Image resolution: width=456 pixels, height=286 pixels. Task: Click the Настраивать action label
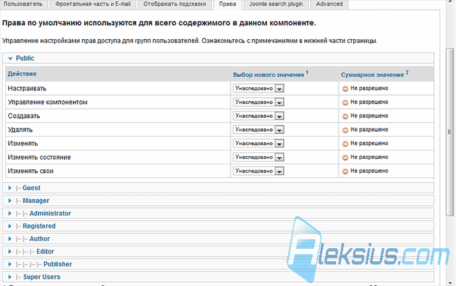tap(27, 89)
